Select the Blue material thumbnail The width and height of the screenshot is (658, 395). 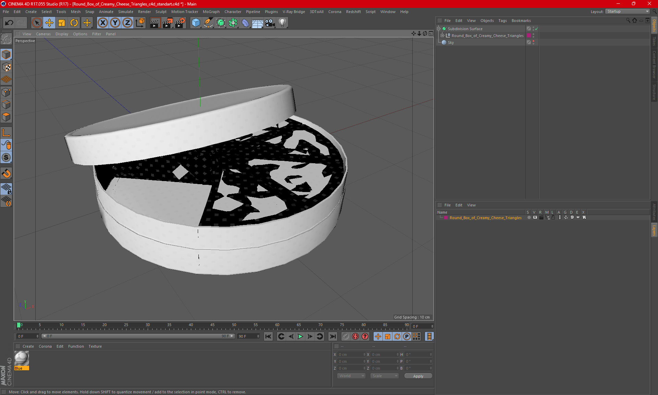pos(22,360)
